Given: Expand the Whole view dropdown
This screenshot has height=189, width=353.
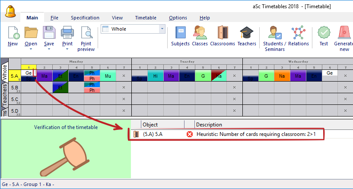Looking at the screenshot, I should point(162,29).
